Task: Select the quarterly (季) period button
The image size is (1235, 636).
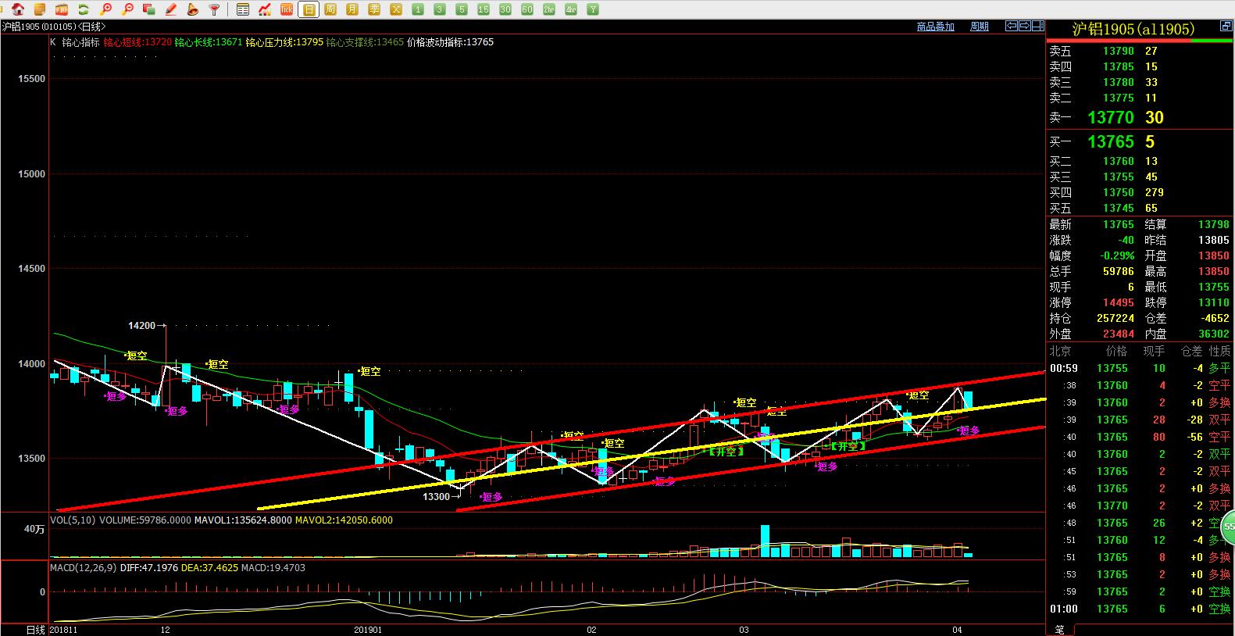Action: 374,9
